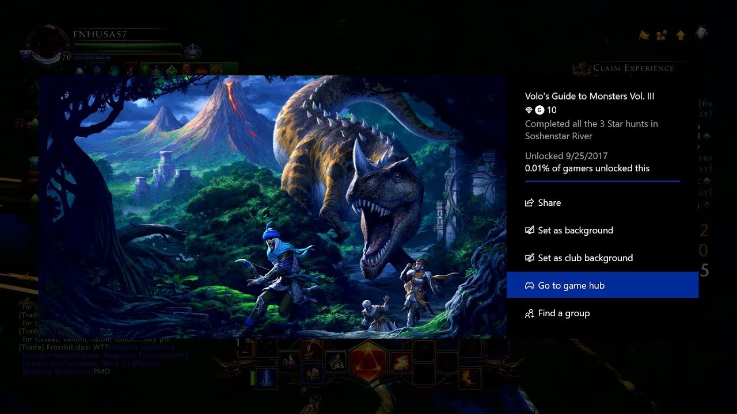
Task: Click the Set as background picture icon
Action: [x=529, y=230]
